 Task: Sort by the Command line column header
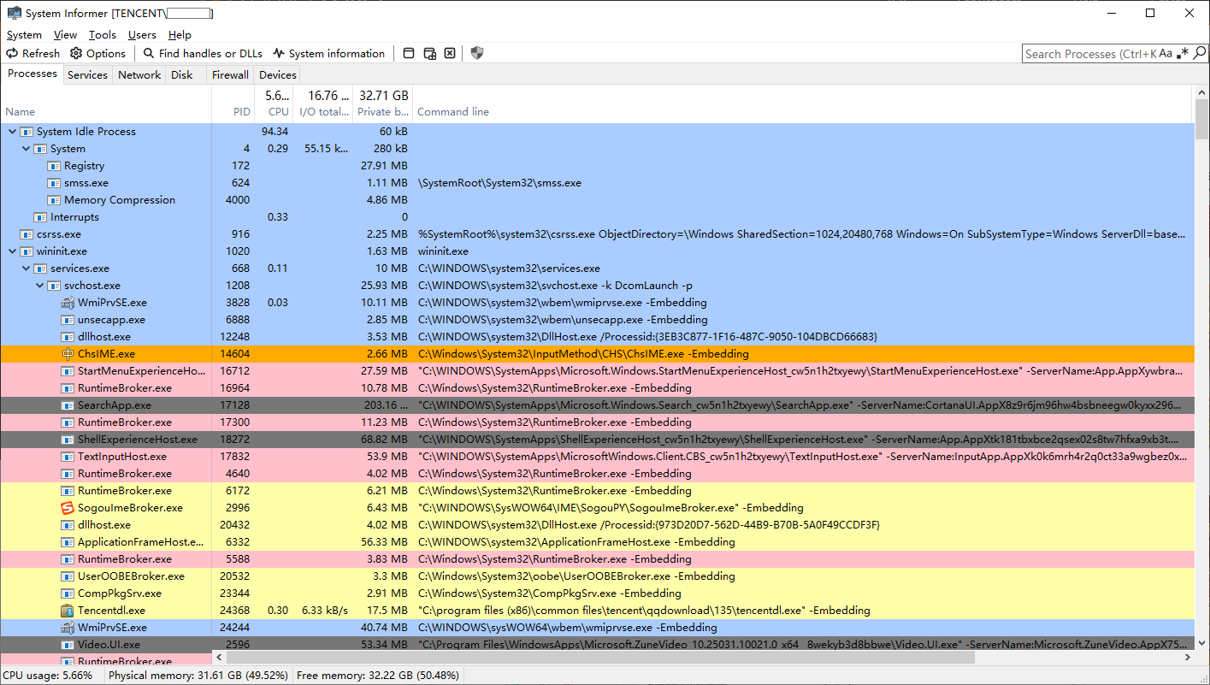point(802,103)
